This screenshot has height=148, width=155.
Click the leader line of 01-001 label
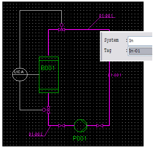click(94, 23)
